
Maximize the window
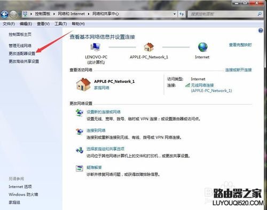click(x=246, y=3)
